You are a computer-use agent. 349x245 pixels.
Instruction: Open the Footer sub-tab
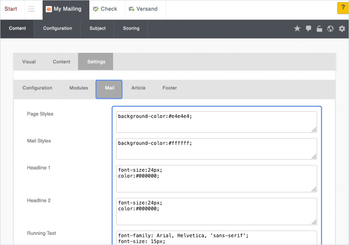[x=170, y=88]
